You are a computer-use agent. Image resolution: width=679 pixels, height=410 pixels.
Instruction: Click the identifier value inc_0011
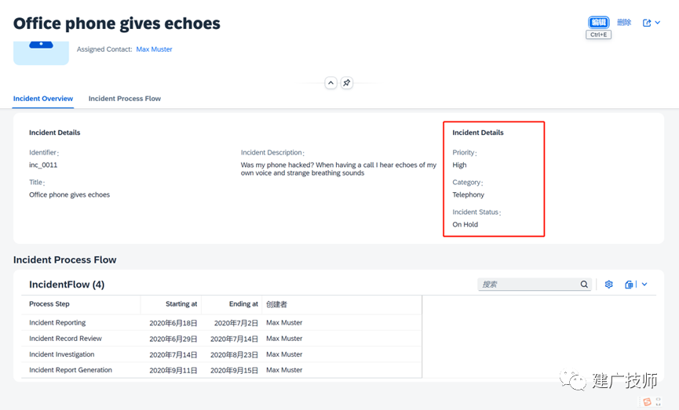point(43,165)
